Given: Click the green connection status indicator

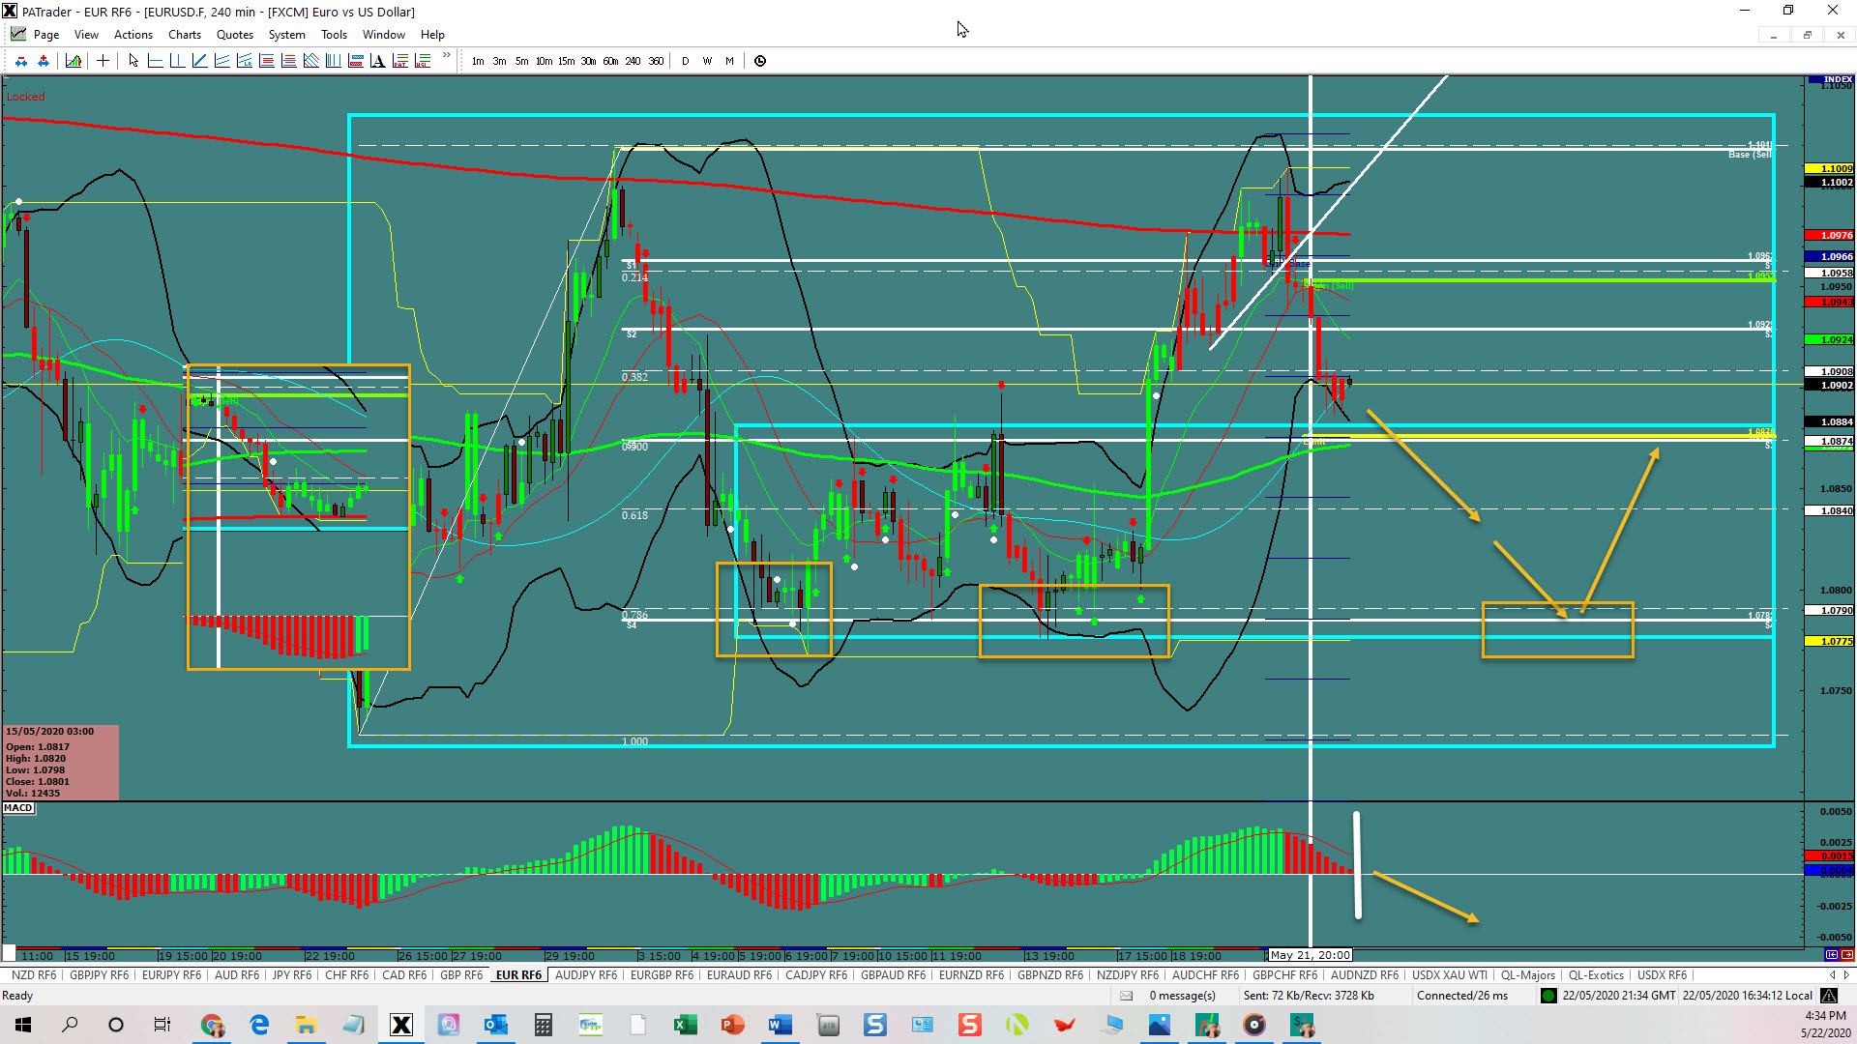Looking at the screenshot, I should (x=1548, y=996).
